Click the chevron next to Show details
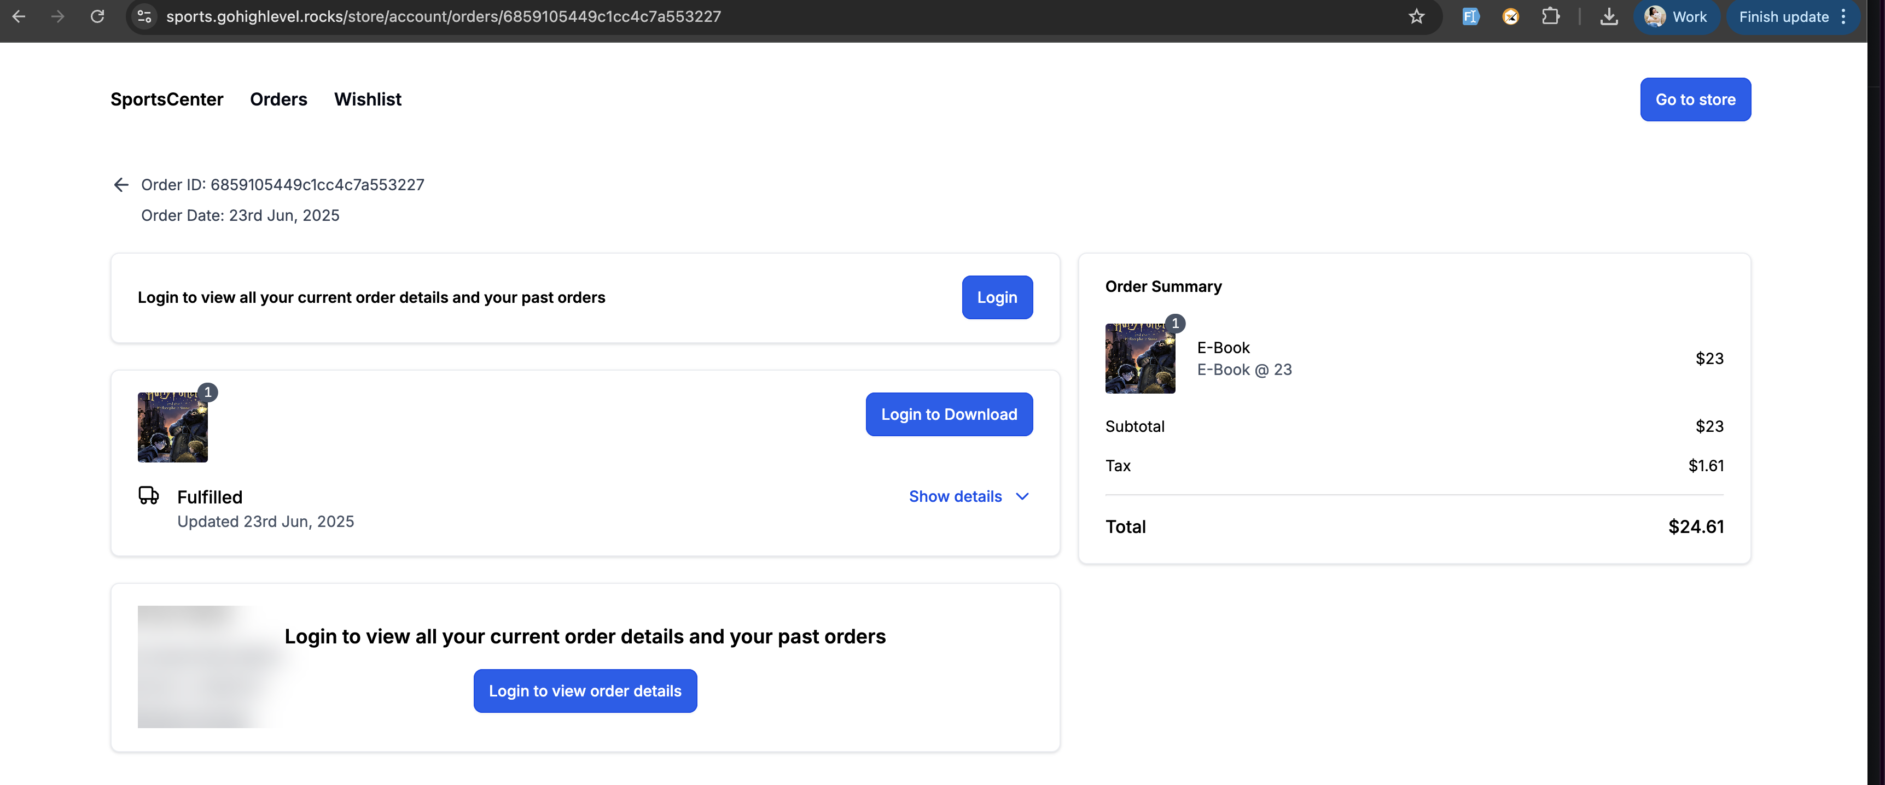The width and height of the screenshot is (1885, 785). (x=1022, y=496)
